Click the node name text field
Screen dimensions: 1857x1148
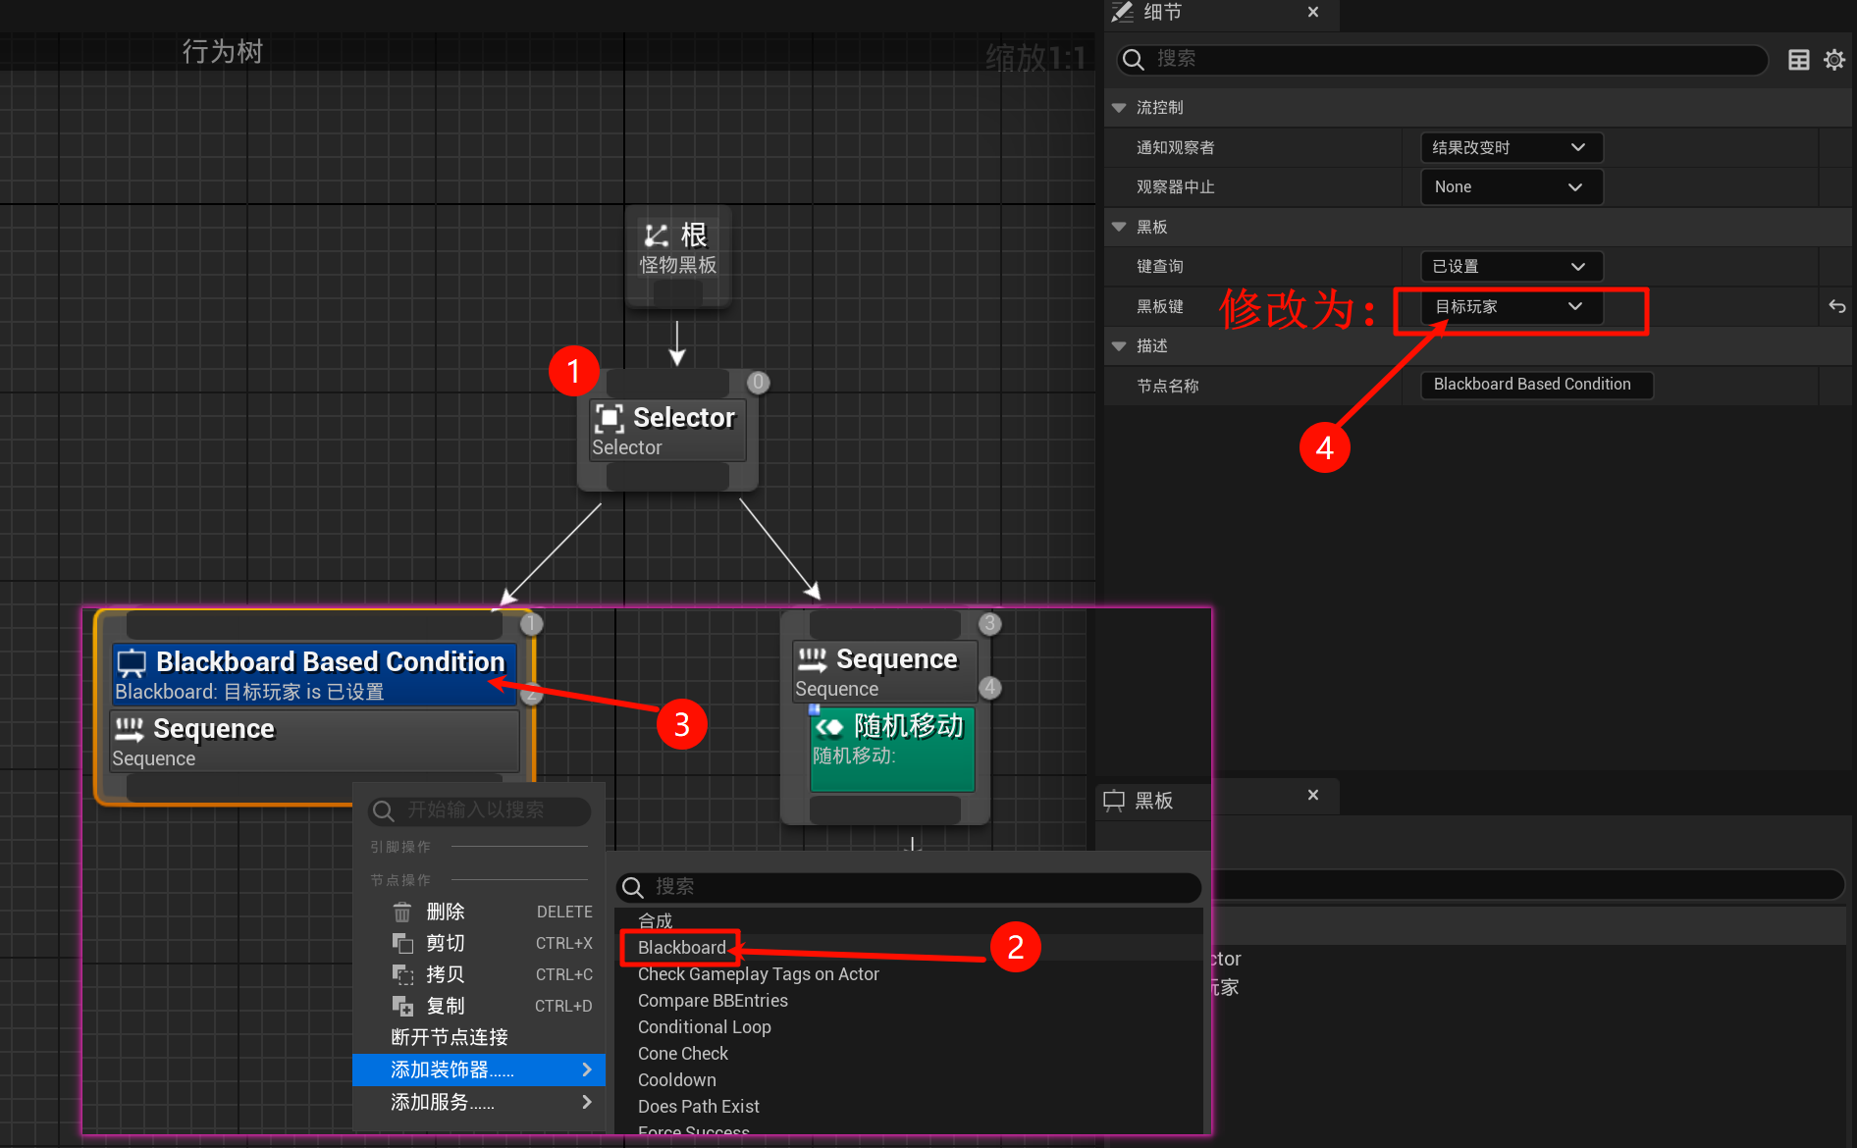(1536, 385)
